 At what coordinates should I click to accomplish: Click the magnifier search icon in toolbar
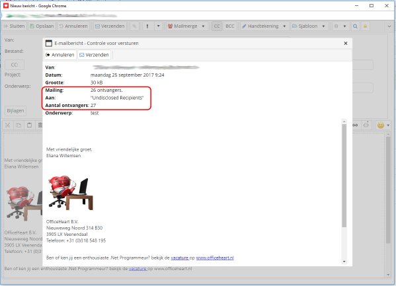(355, 26)
